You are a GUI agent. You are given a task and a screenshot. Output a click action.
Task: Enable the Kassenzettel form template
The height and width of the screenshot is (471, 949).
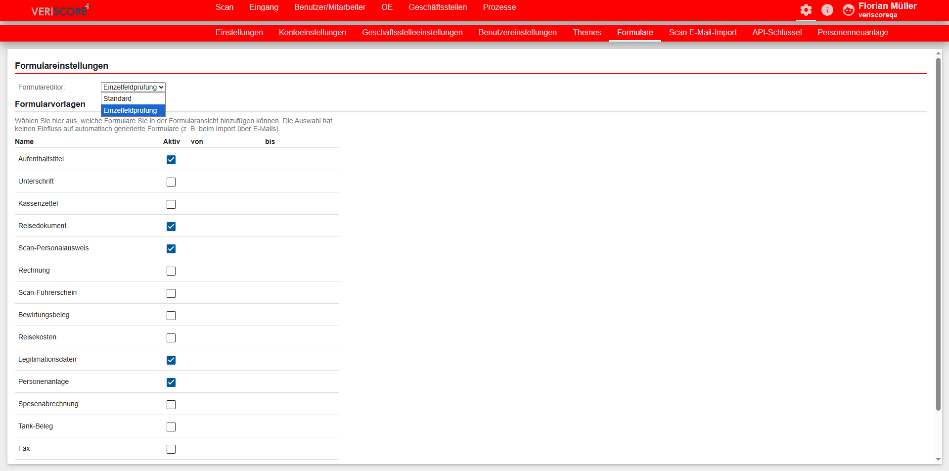[x=171, y=204]
